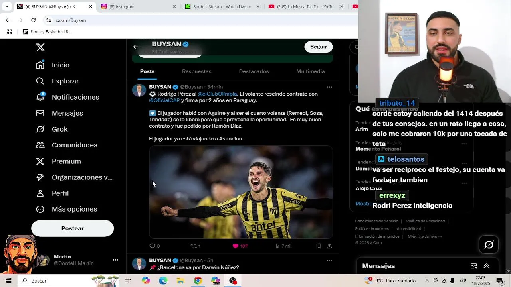Viewport: 511px width, 287px height.
Task: Open account menu dots beside Martín
Action: [x=115, y=260]
